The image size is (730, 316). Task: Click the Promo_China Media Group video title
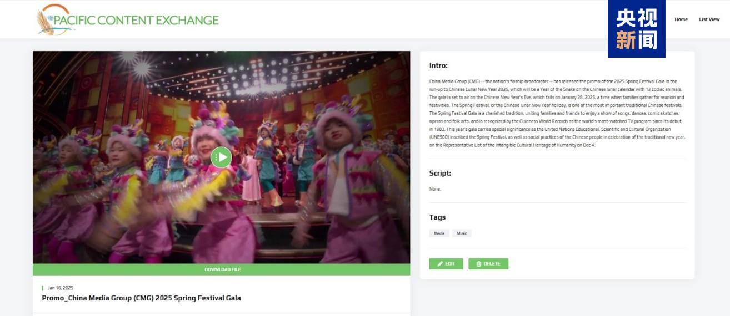pos(141,298)
